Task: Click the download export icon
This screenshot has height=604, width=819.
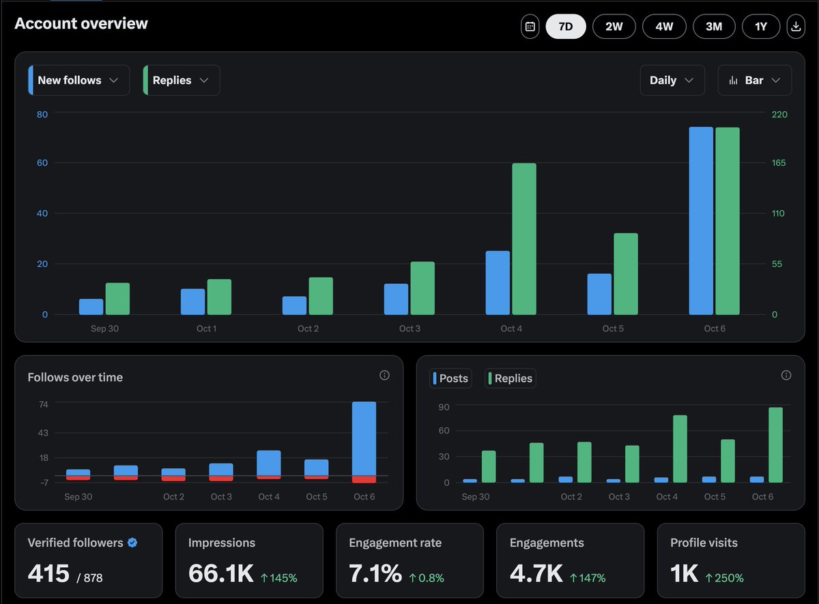Action: (x=796, y=27)
